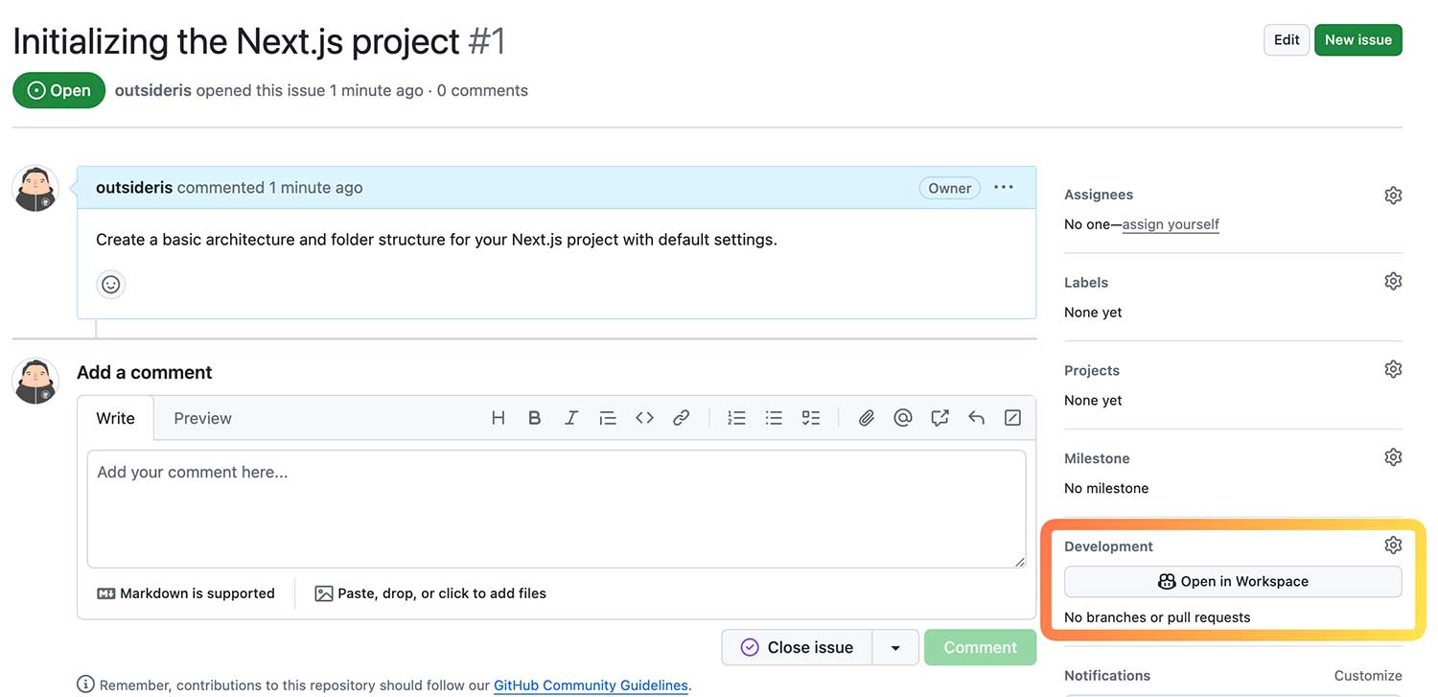Click the None yet text under Labels

(x=1093, y=313)
